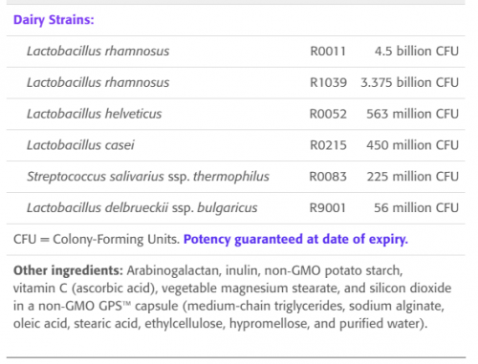The height and width of the screenshot is (364, 478).
Task: Click strain code R1039
Action: tap(328, 83)
